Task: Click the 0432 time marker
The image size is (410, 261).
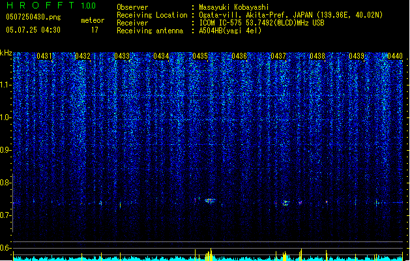Action: pyautogui.click(x=83, y=56)
